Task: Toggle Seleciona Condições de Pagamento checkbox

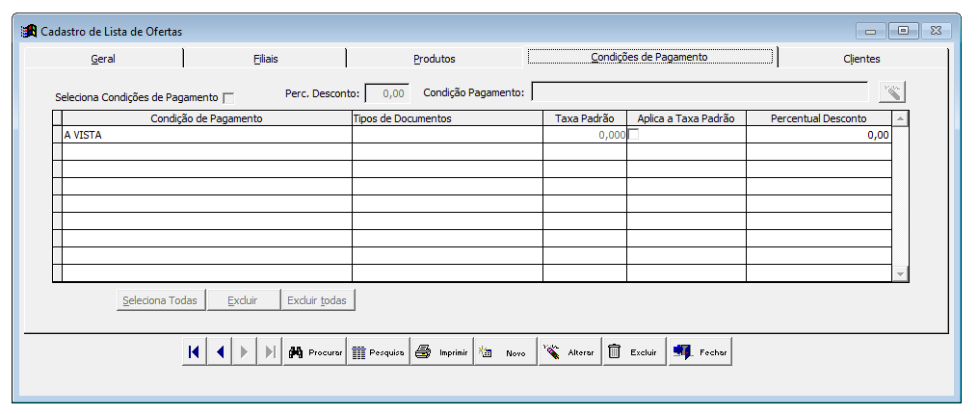Action: coord(228,98)
